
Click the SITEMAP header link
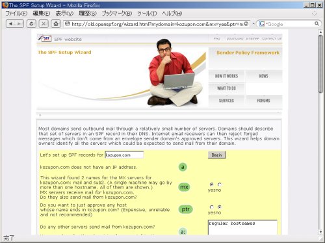click(252, 38)
